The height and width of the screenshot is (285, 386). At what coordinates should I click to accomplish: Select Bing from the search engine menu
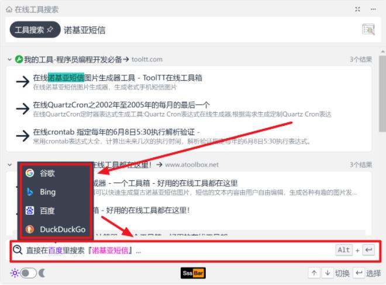[47, 192]
